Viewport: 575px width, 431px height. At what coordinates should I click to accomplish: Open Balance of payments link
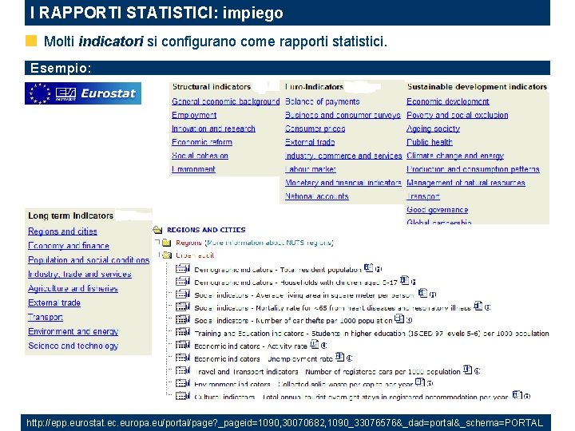tap(323, 101)
